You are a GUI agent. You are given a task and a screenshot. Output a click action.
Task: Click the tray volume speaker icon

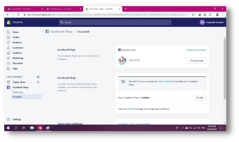click(198, 128)
